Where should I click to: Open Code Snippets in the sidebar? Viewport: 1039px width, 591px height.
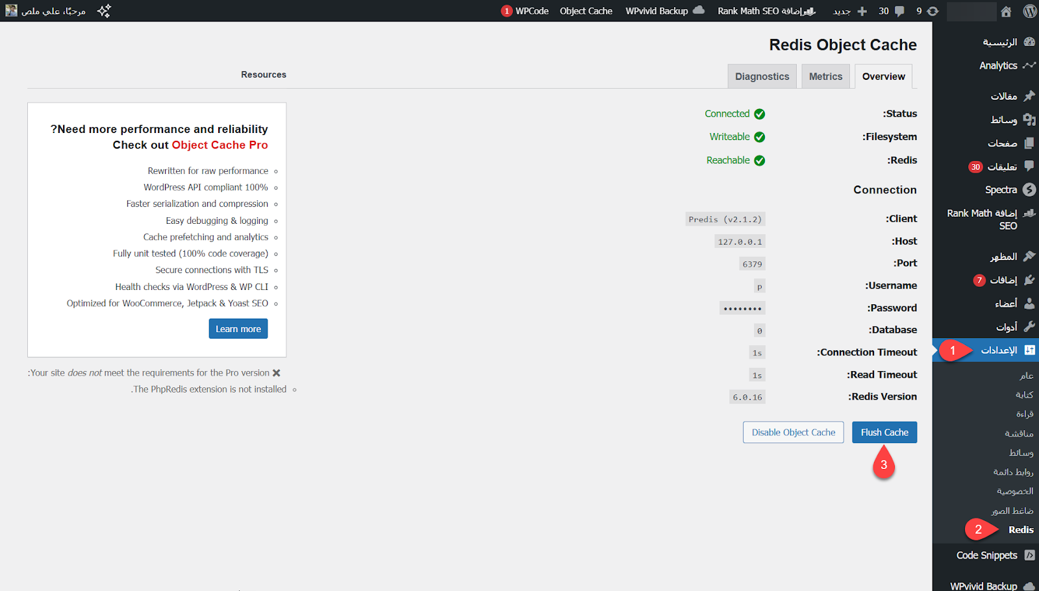(987, 555)
